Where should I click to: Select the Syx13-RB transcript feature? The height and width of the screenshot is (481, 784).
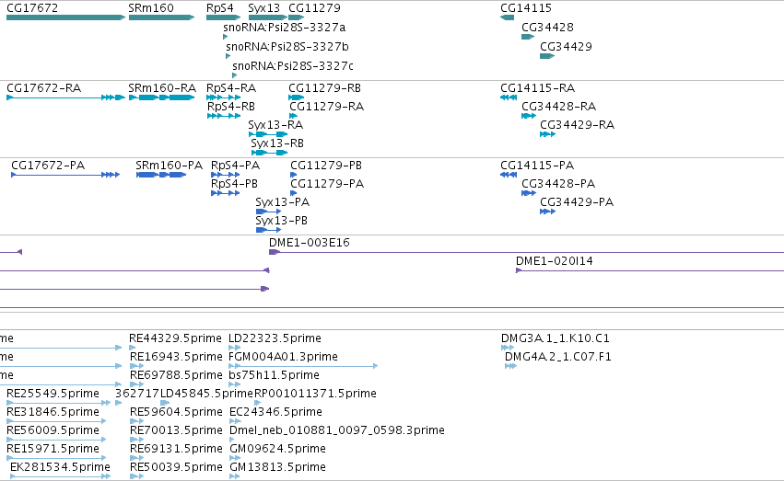(270, 152)
